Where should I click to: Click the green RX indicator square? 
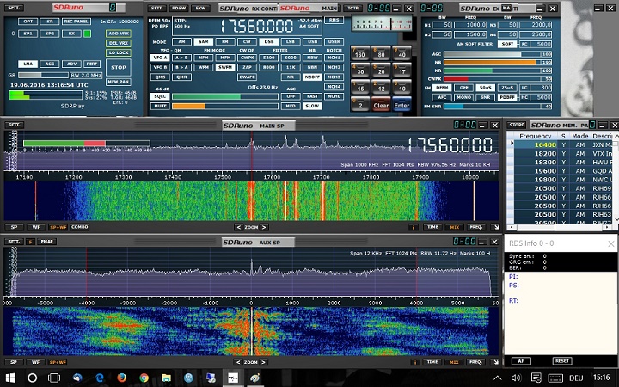87,34
